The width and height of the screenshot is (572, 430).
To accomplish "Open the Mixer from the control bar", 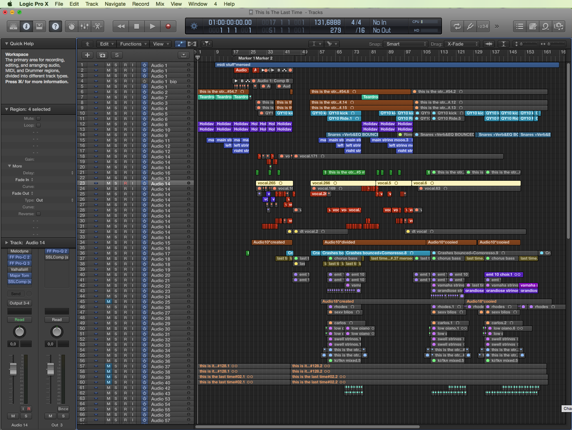I will (x=84, y=26).
